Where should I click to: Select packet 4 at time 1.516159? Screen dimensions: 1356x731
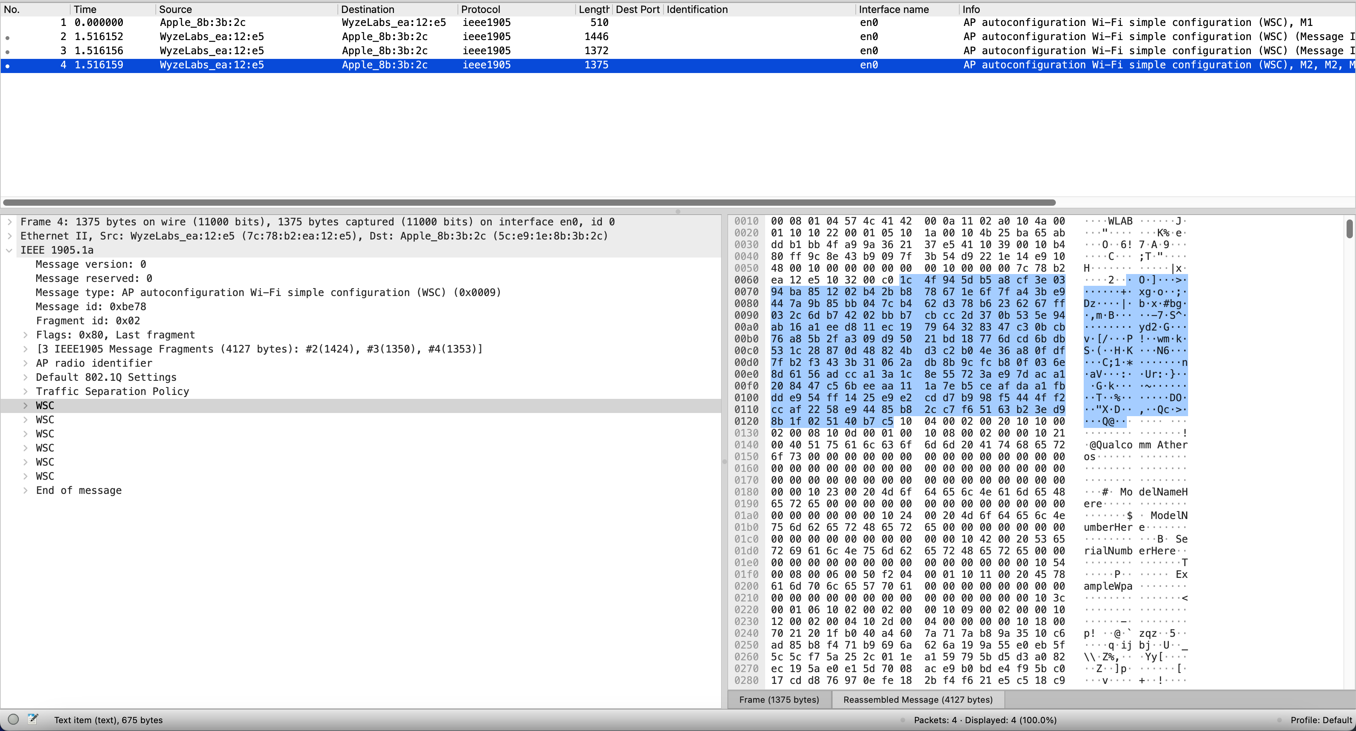click(678, 65)
